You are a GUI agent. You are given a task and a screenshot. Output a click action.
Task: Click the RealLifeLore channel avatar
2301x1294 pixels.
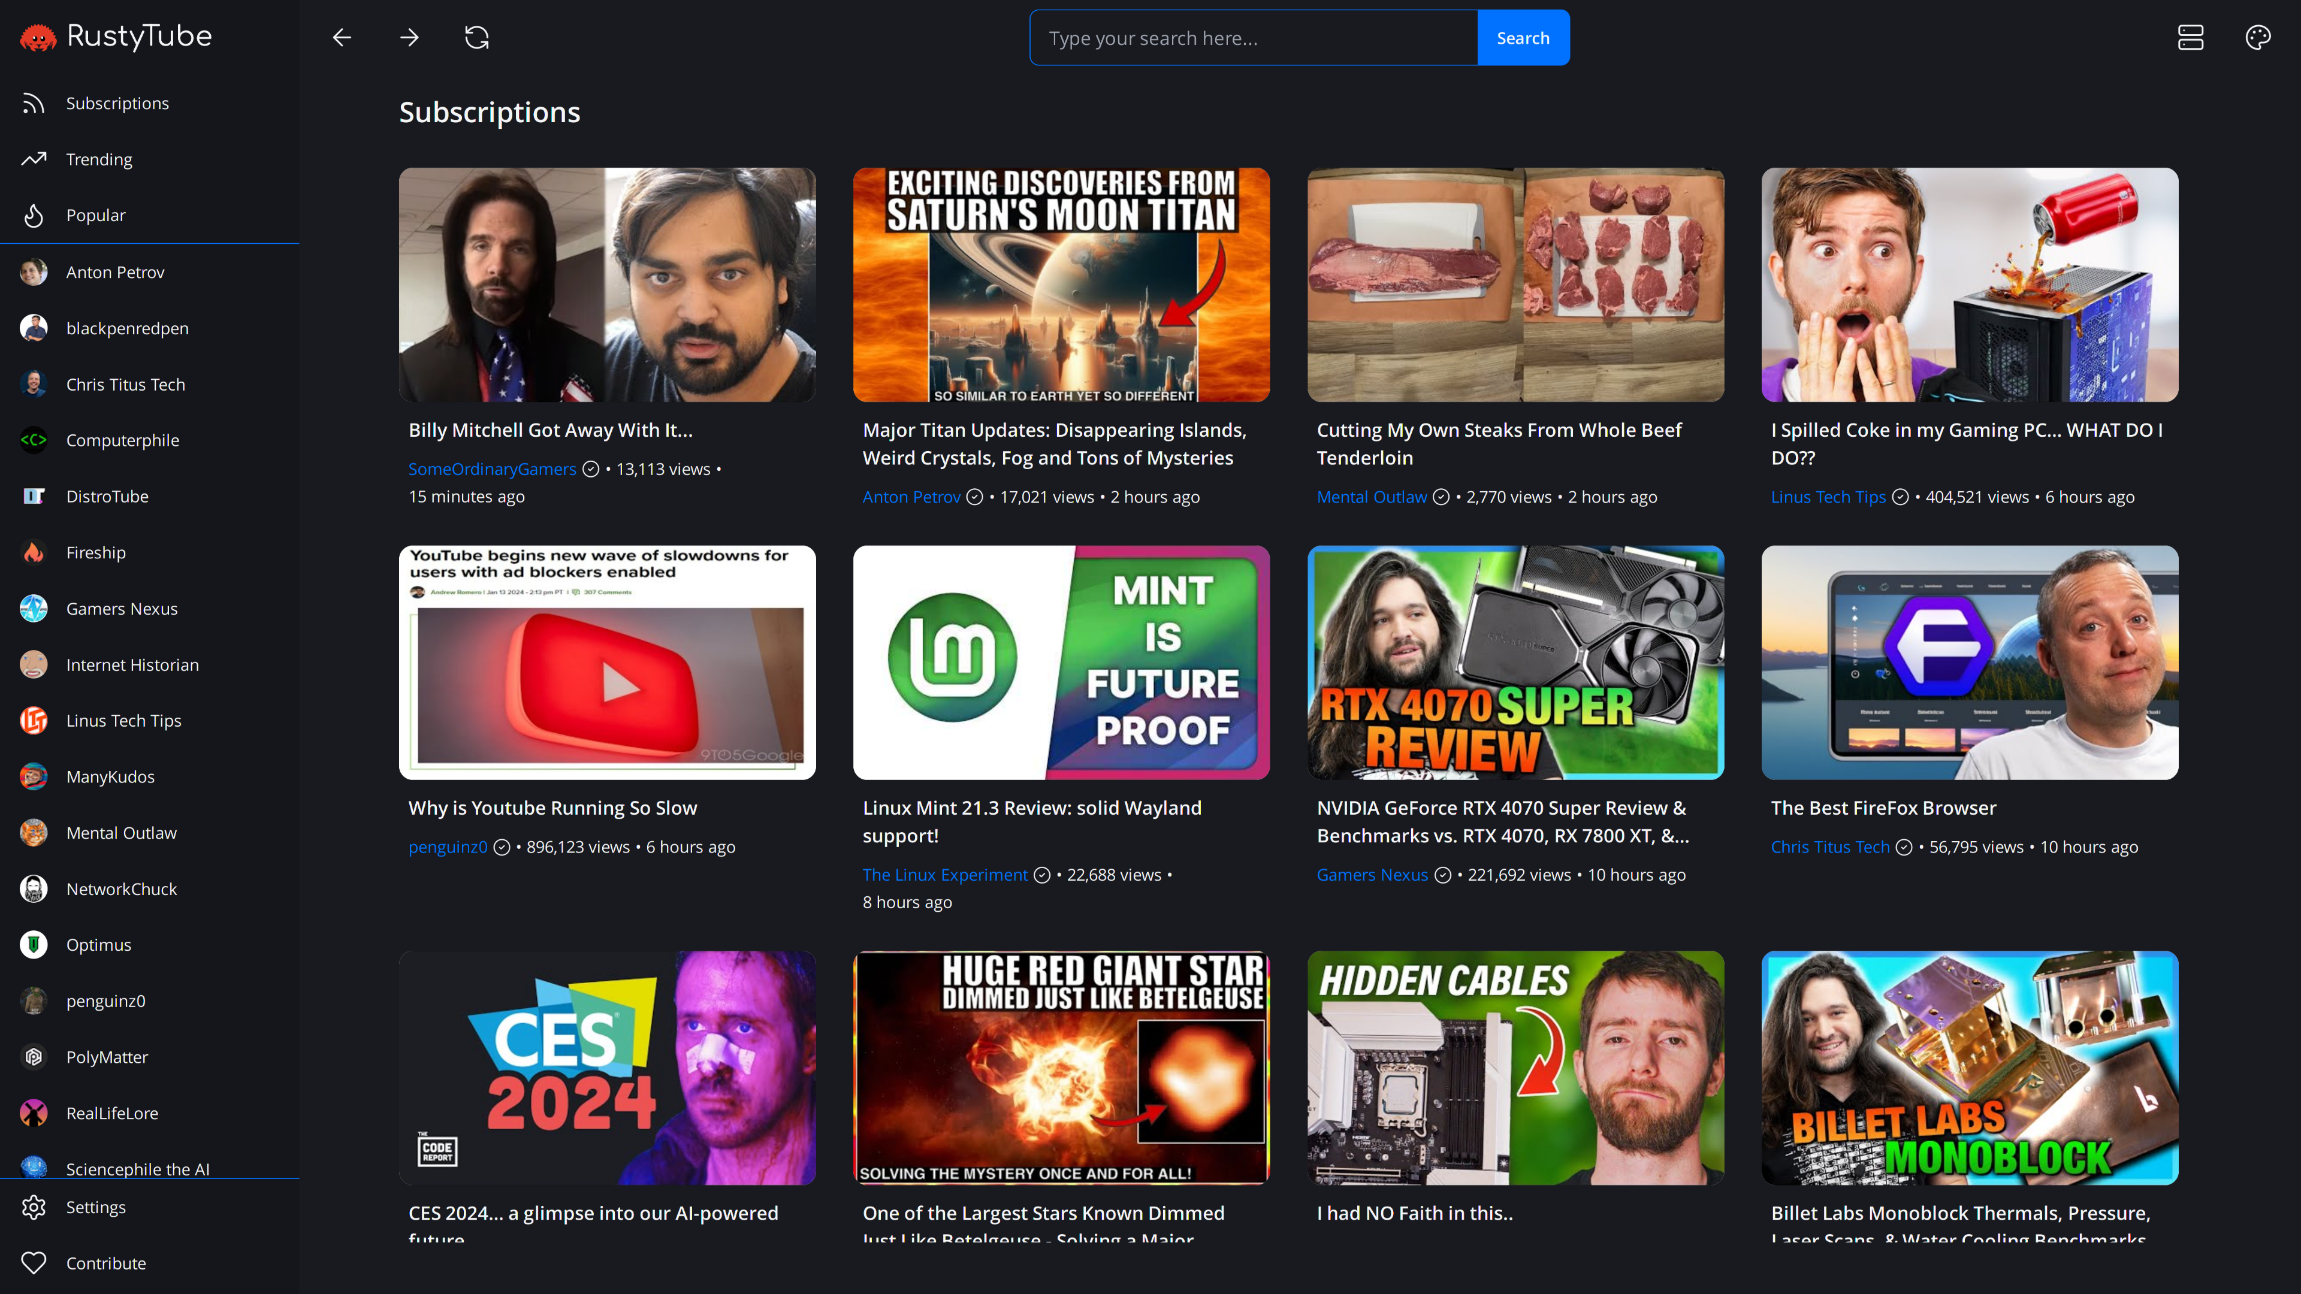34,1114
